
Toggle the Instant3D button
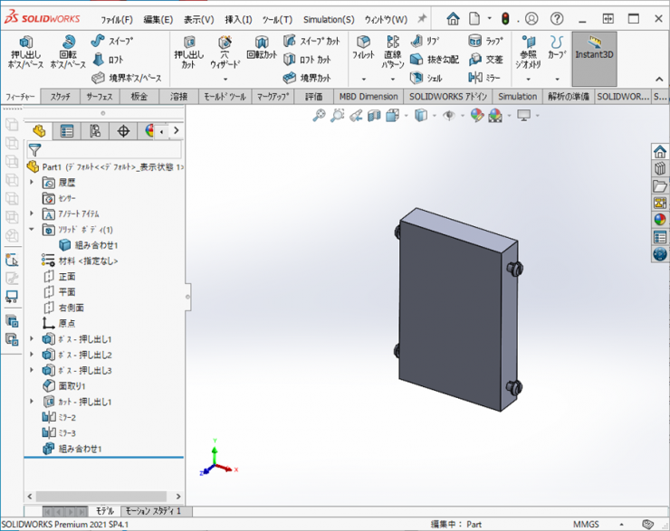[594, 48]
